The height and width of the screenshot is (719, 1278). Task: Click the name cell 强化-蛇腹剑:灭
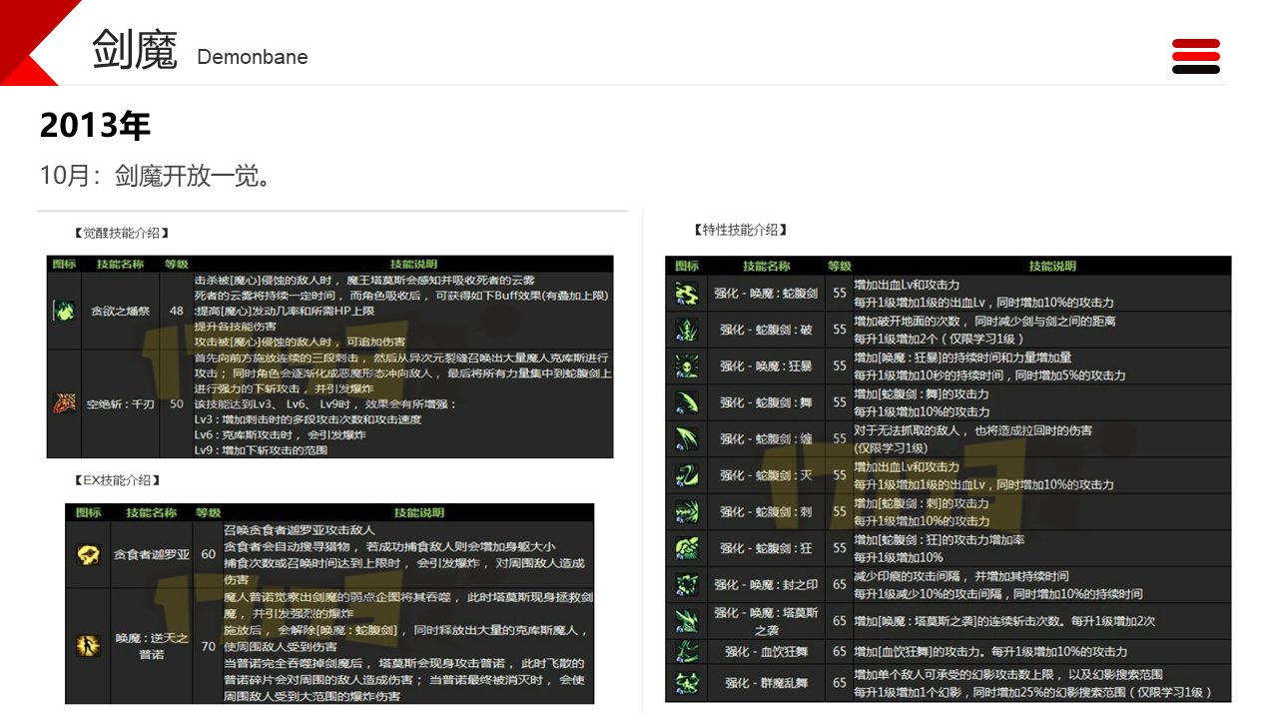click(x=766, y=475)
